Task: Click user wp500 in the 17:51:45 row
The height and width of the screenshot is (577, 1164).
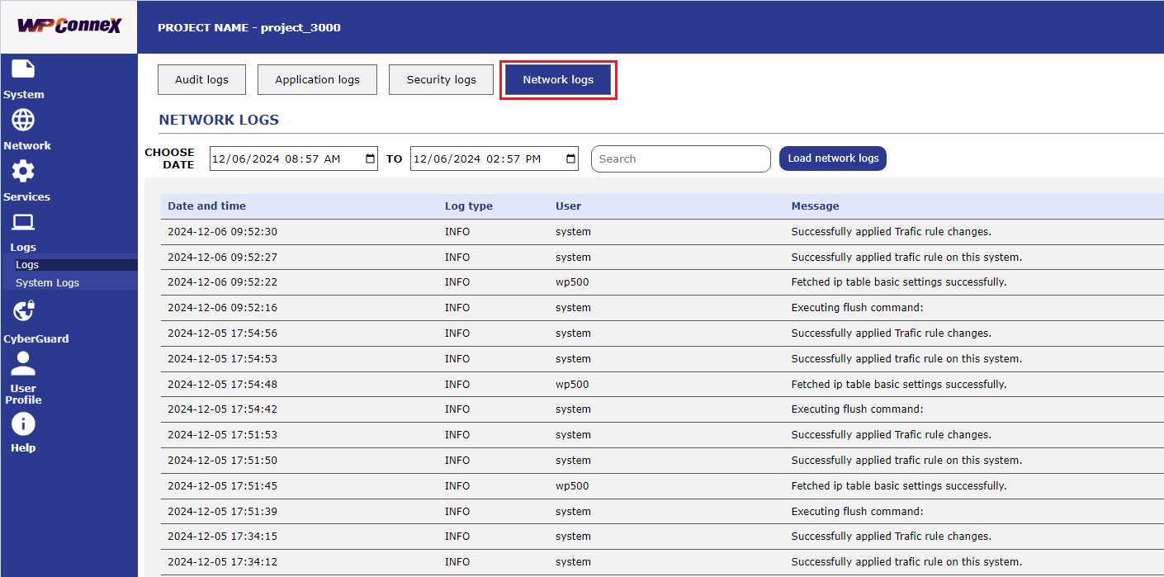Action: pos(572,486)
